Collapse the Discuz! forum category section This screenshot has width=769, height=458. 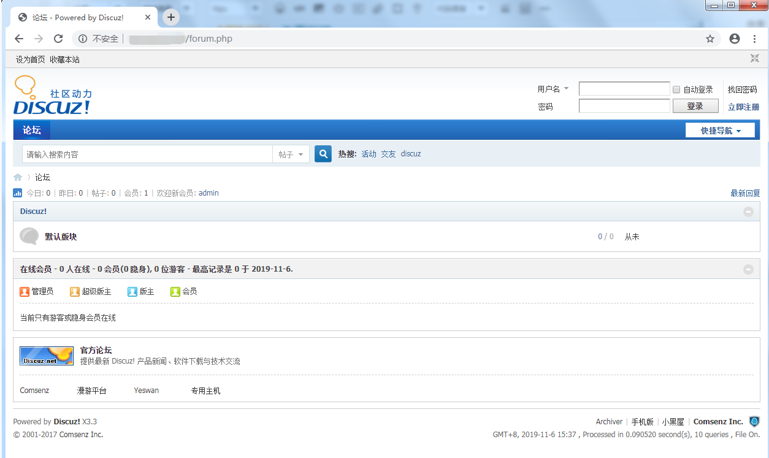748,212
